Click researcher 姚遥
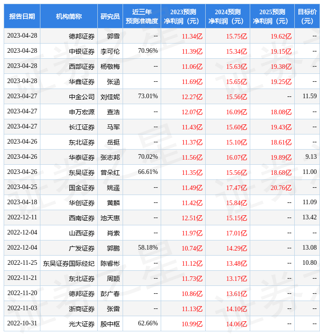The width and height of the screenshot is (320, 335). pyautogui.click(x=113, y=188)
